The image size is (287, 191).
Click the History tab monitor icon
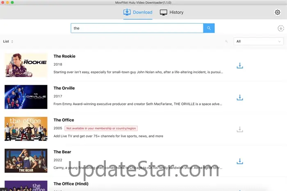[164, 12]
